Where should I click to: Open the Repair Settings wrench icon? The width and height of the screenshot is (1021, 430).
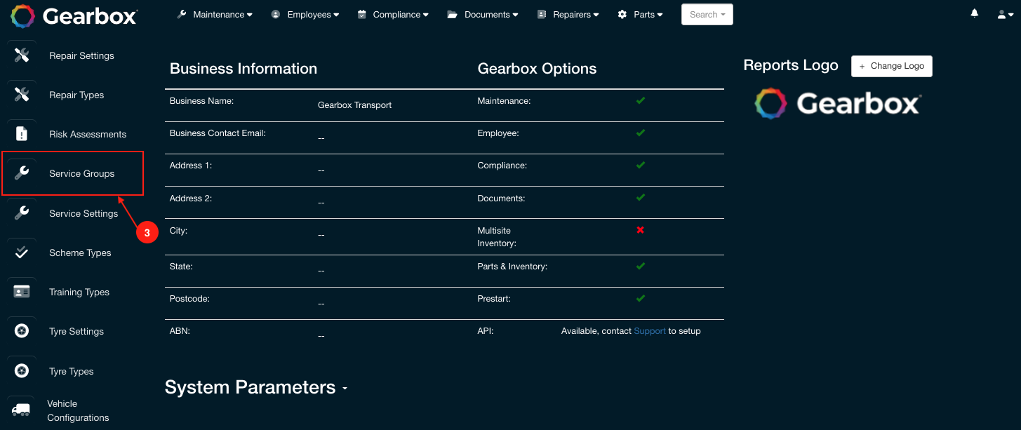[22, 55]
